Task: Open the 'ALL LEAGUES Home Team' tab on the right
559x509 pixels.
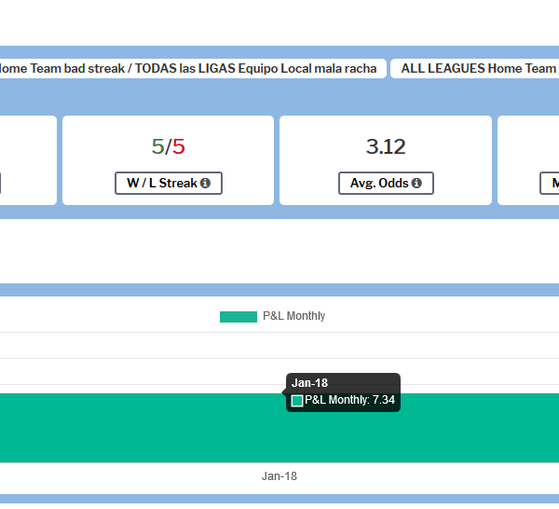Action: click(475, 68)
